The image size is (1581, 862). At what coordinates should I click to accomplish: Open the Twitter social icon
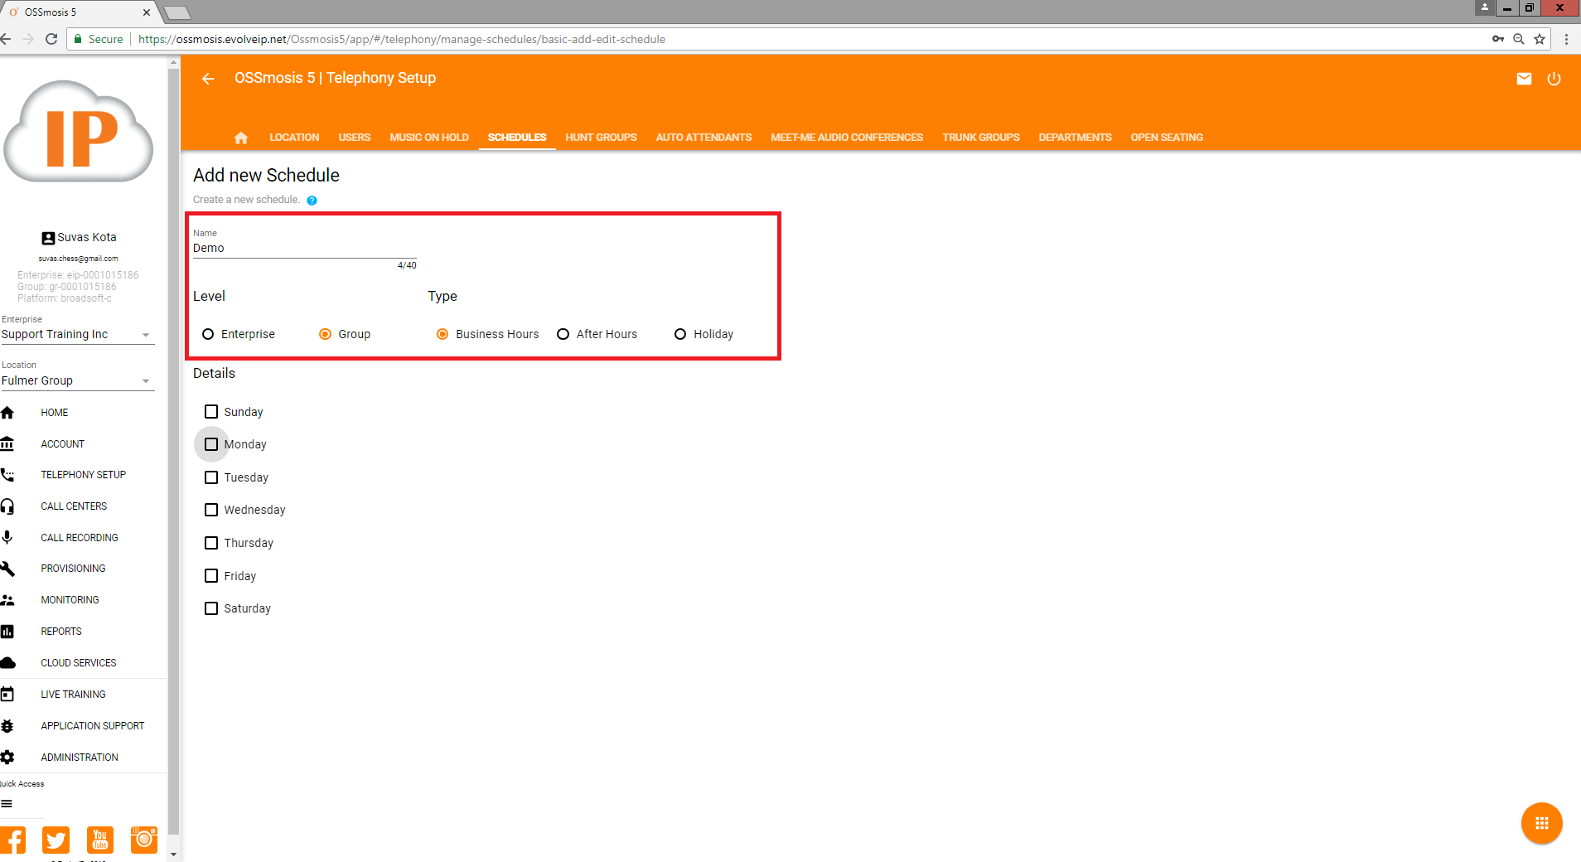(x=56, y=840)
